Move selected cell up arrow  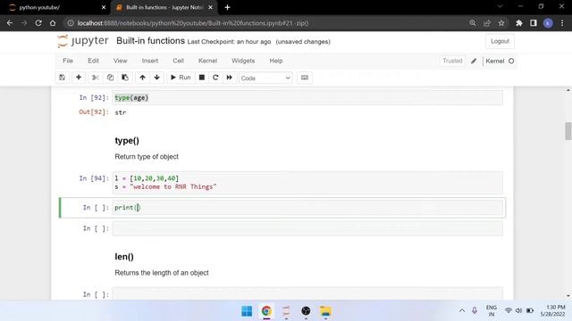pyautogui.click(x=142, y=78)
